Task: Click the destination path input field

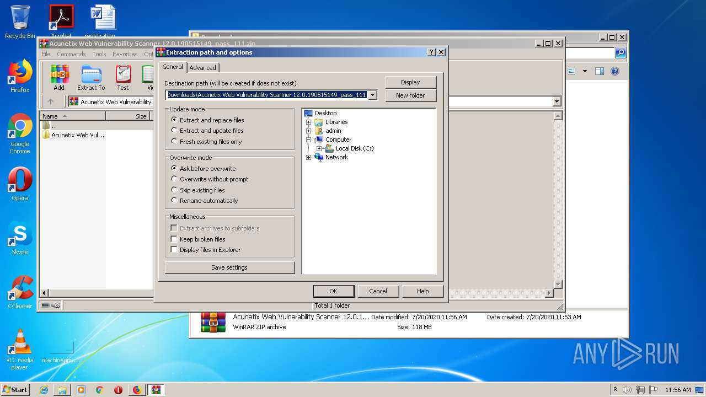Action: click(267, 95)
